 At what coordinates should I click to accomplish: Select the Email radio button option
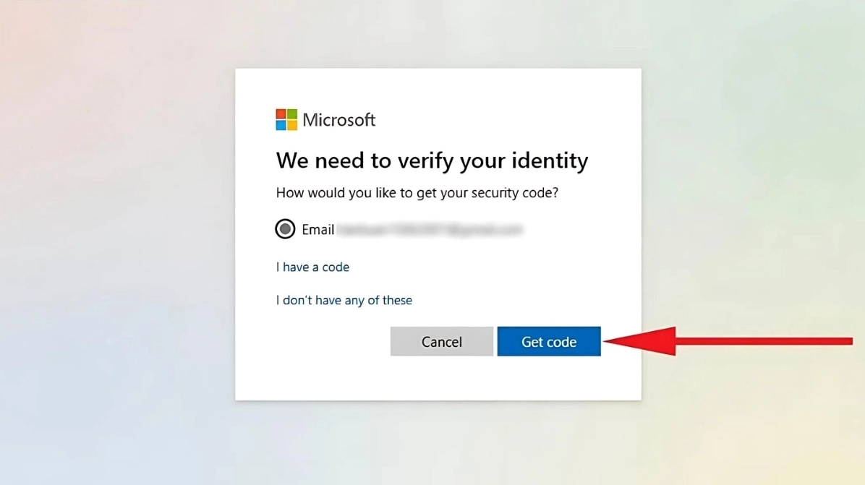click(x=285, y=228)
